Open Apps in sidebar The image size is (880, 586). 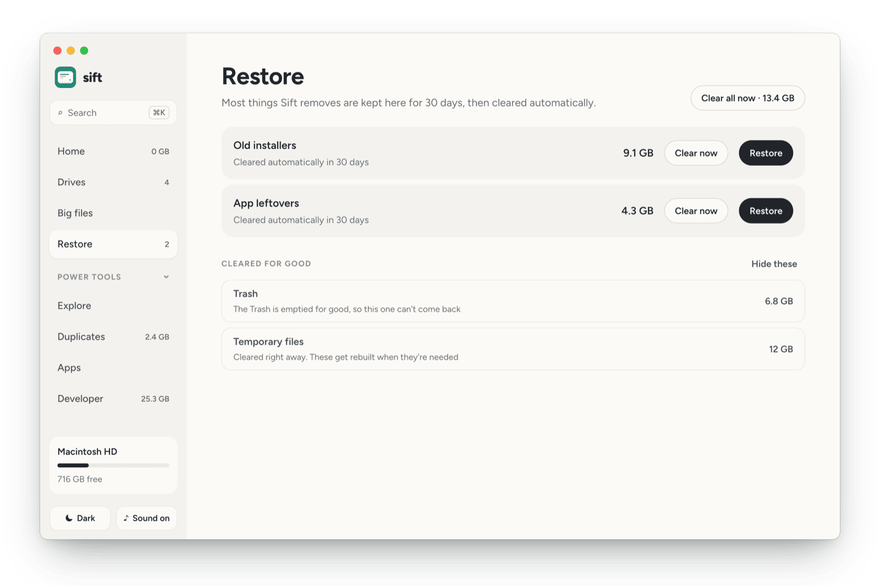[113, 368]
